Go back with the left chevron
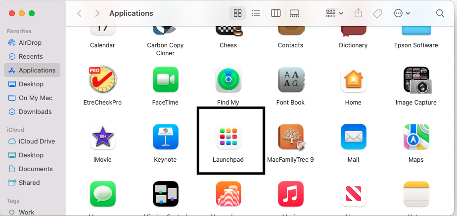 tap(79, 13)
